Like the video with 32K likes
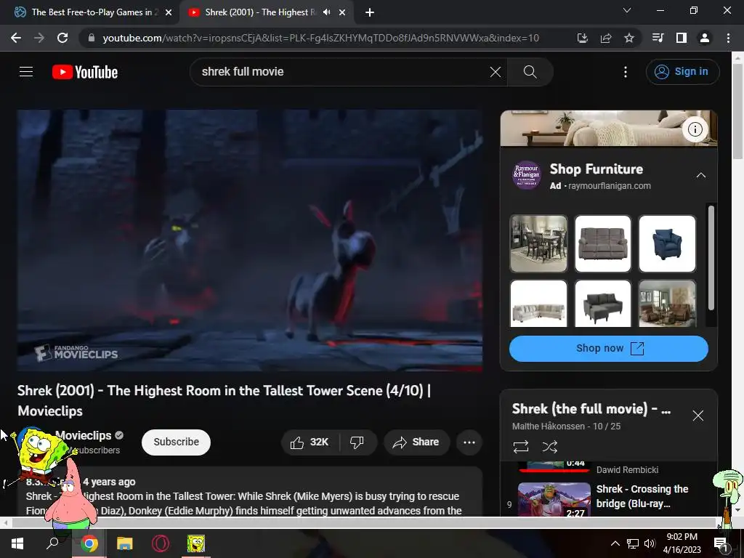 coord(310,442)
